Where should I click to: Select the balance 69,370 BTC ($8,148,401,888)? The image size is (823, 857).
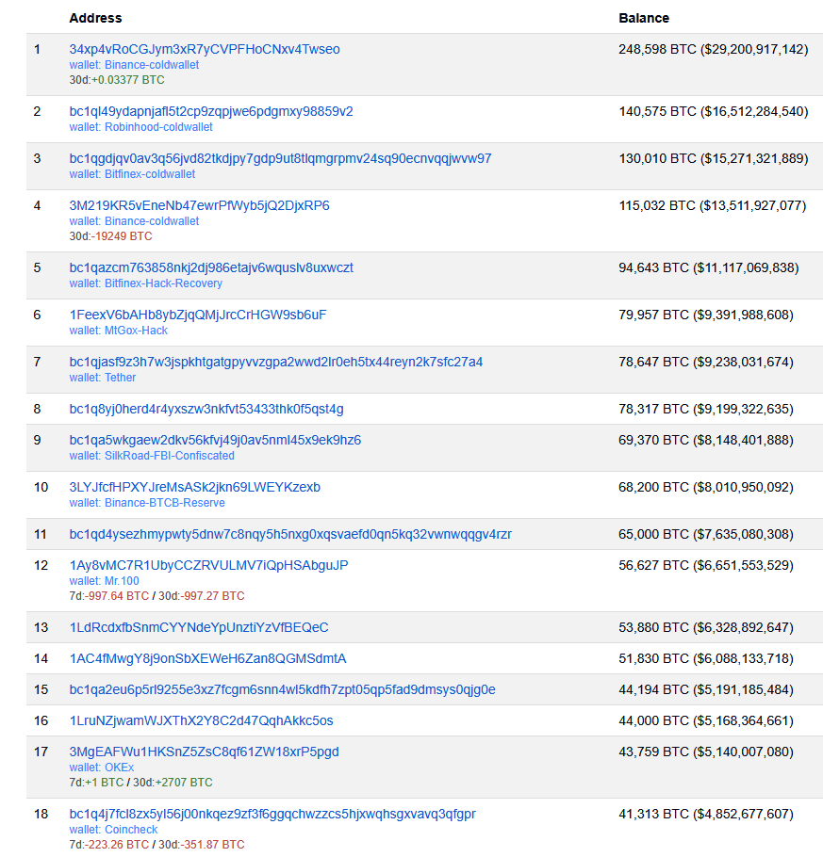(x=706, y=440)
